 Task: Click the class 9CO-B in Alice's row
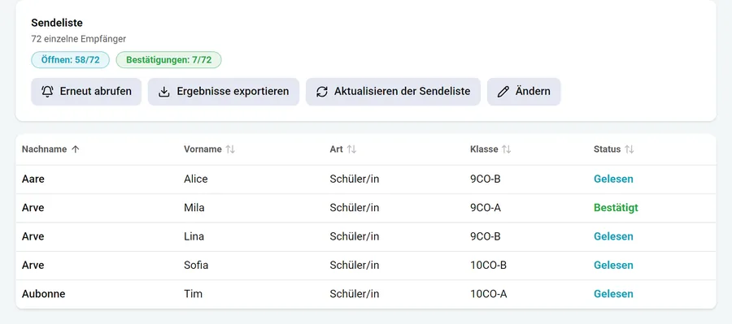pos(485,179)
